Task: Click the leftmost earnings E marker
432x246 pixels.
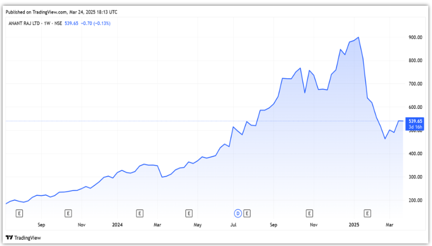Action: click(x=20, y=213)
